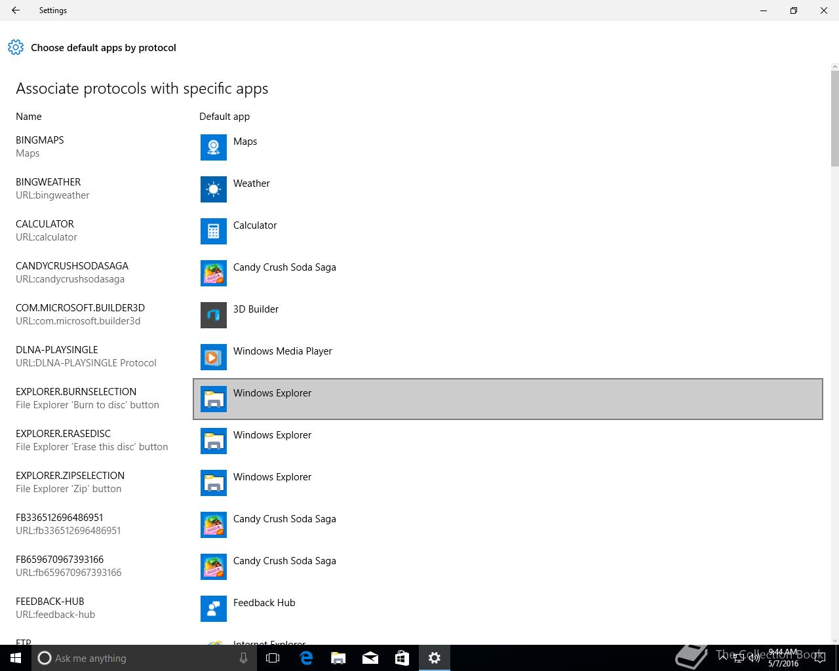This screenshot has width=839, height=671.
Task: Click the Cortana 'Ask me anything' search box
Action: click(x=144, y=658)
